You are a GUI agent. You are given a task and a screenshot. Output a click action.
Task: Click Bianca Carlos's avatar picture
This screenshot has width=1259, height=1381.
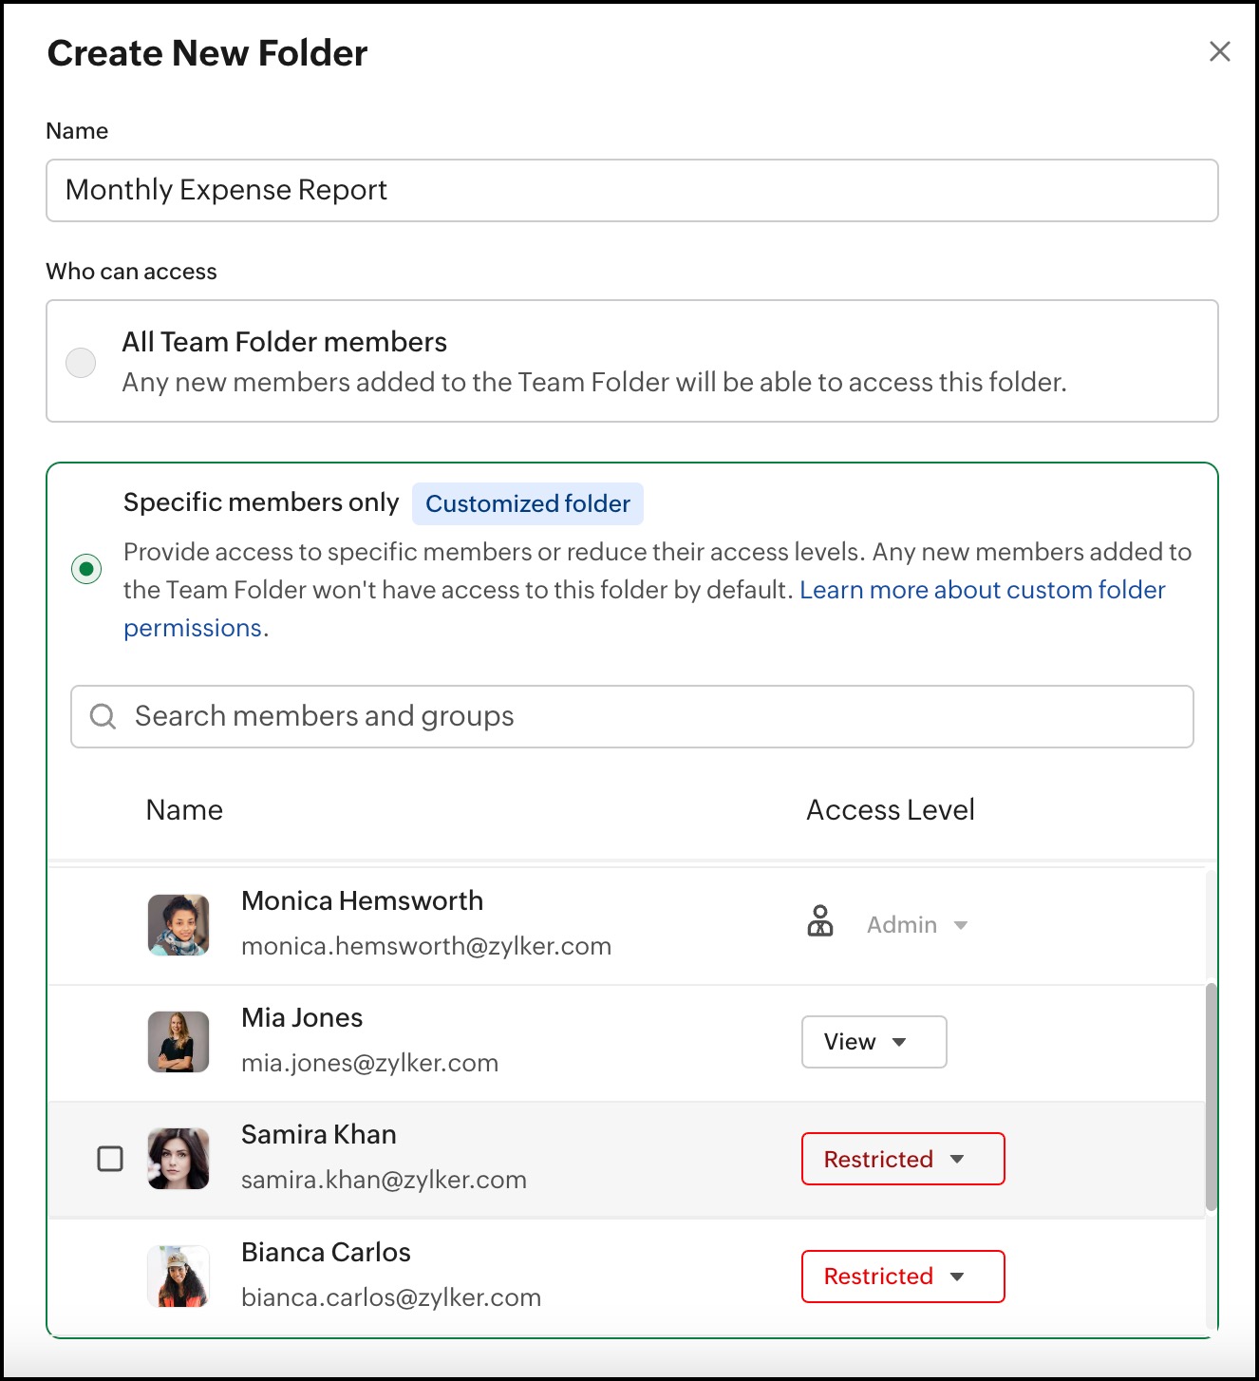point(179,1276)
